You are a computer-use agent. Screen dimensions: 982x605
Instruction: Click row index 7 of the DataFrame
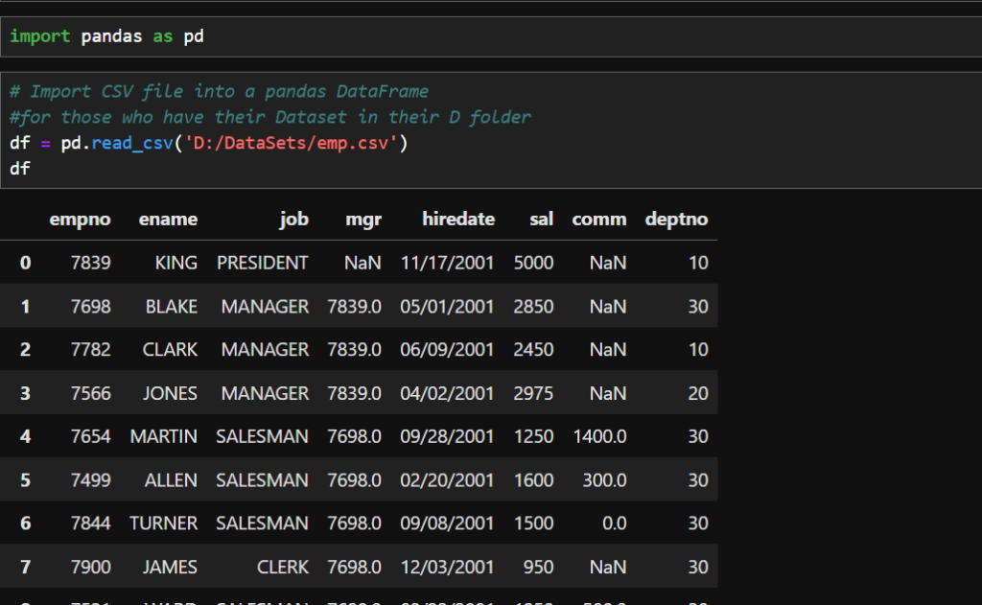pyautogui.click(x=25, y=567)
